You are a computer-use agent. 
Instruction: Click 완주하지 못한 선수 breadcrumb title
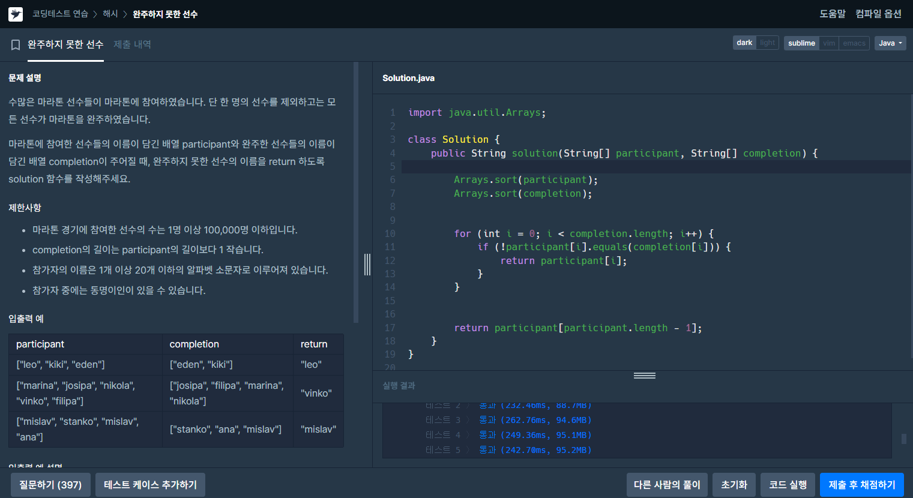click(165, 14)
